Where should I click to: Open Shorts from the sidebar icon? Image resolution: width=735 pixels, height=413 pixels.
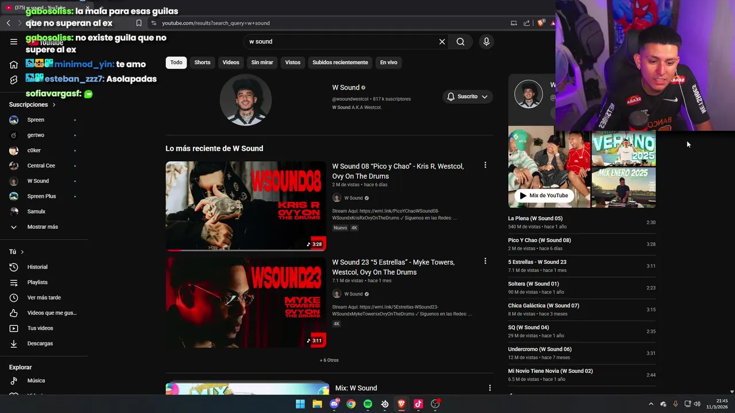point(14,80)
